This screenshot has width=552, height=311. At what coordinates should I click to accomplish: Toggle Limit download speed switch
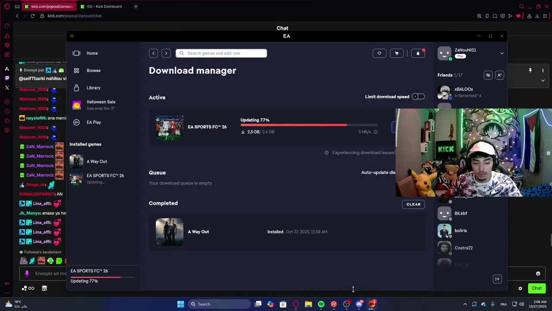coord(418,96)
